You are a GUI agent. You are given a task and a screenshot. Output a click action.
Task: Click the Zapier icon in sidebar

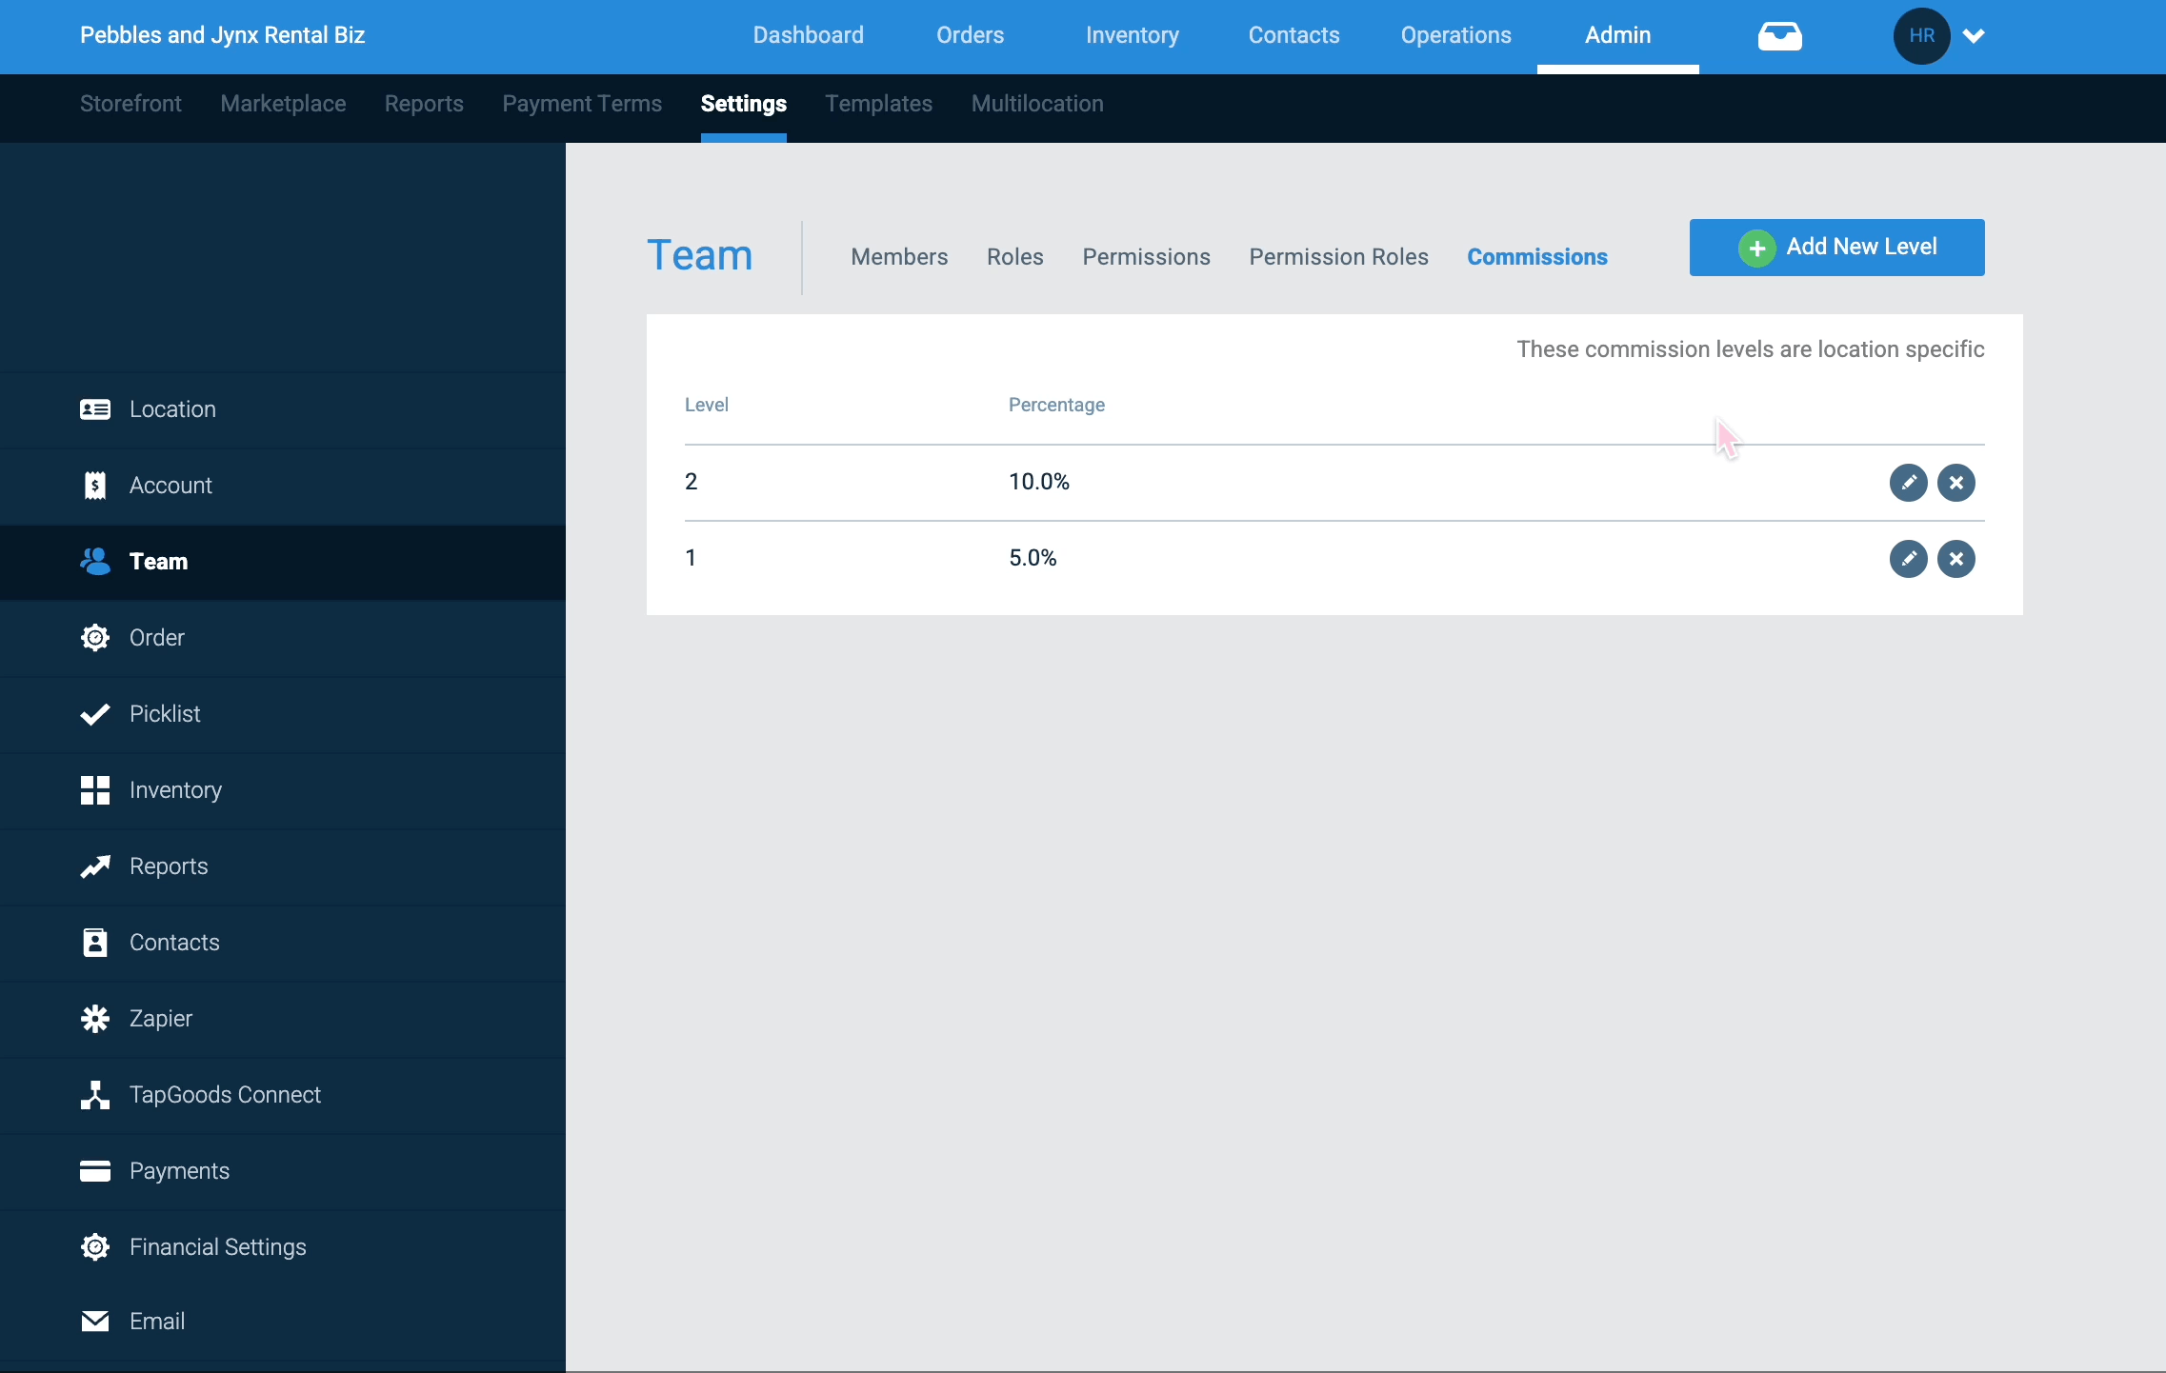point(95,1018)
